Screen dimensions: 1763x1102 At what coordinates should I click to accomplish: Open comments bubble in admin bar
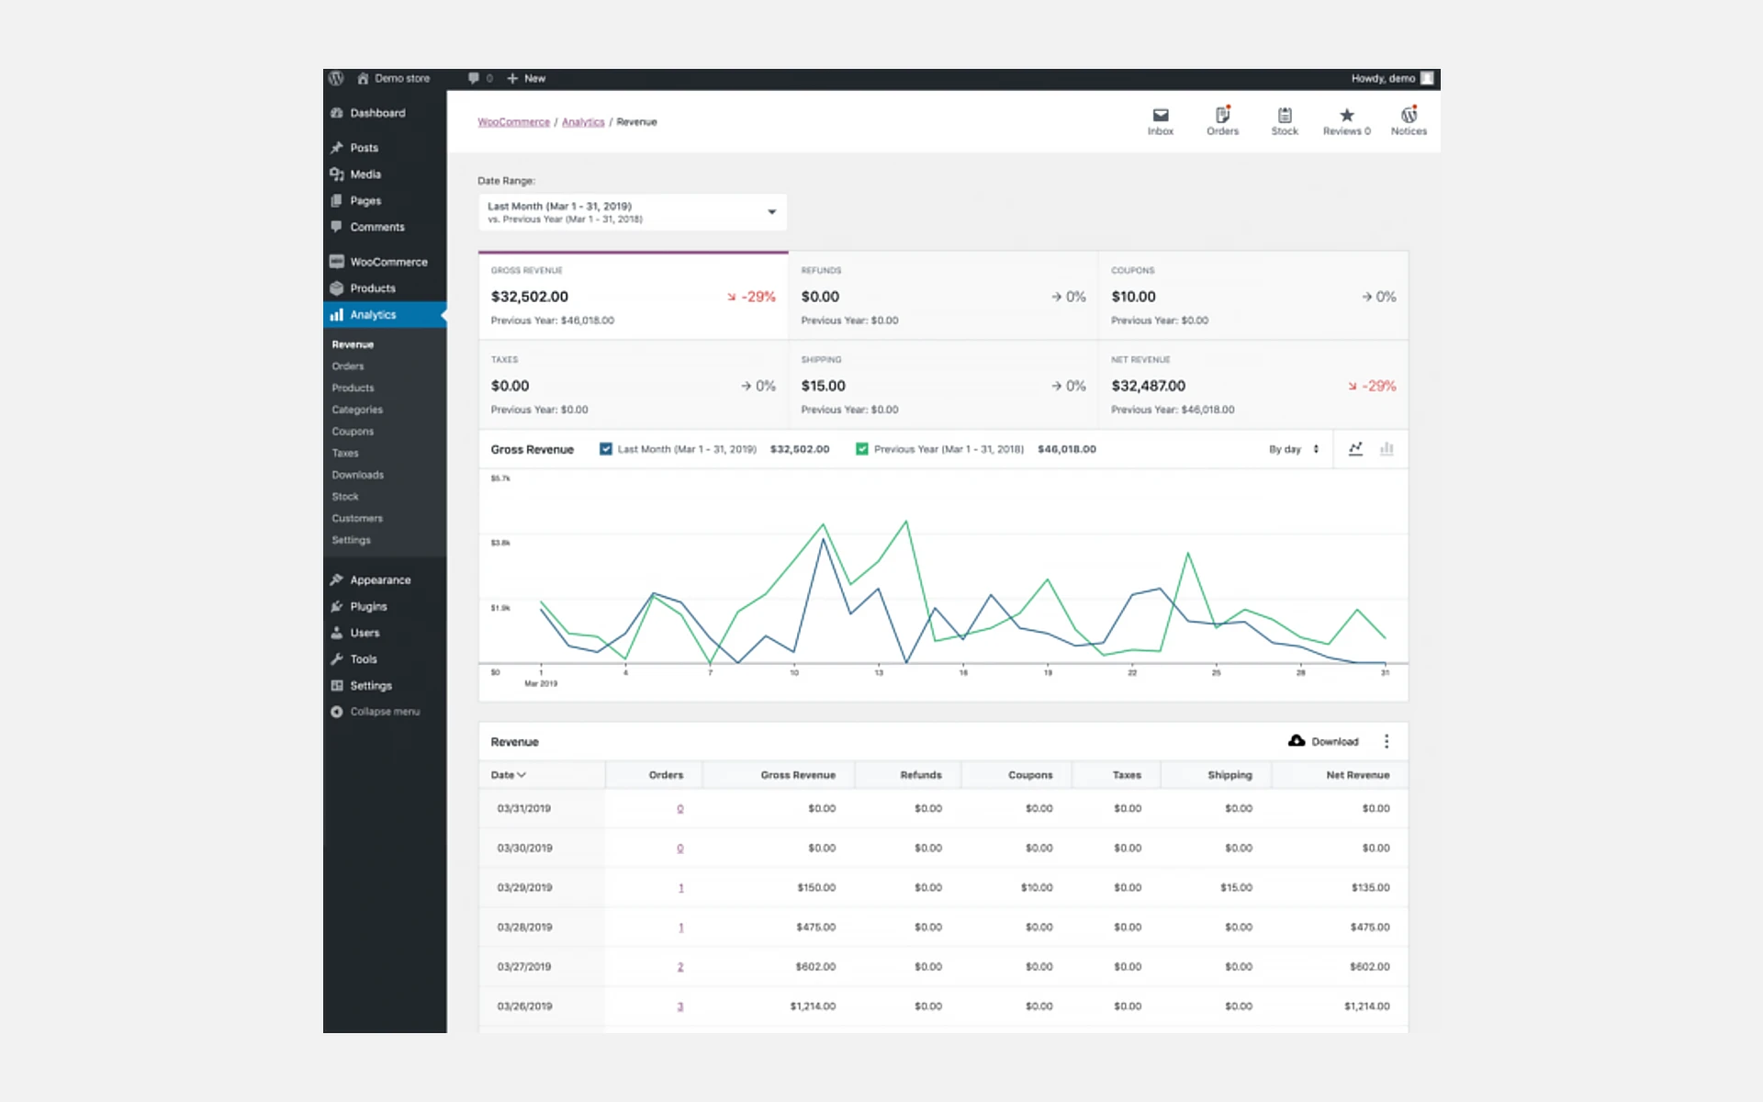point(474,78)
